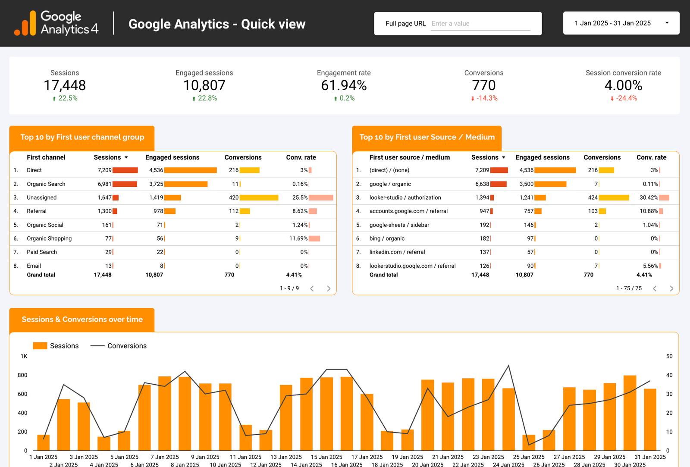Click the 1 - 9 / 9 pagination text
The height and width of the screenshot is (467, 690).
(289, 288)
